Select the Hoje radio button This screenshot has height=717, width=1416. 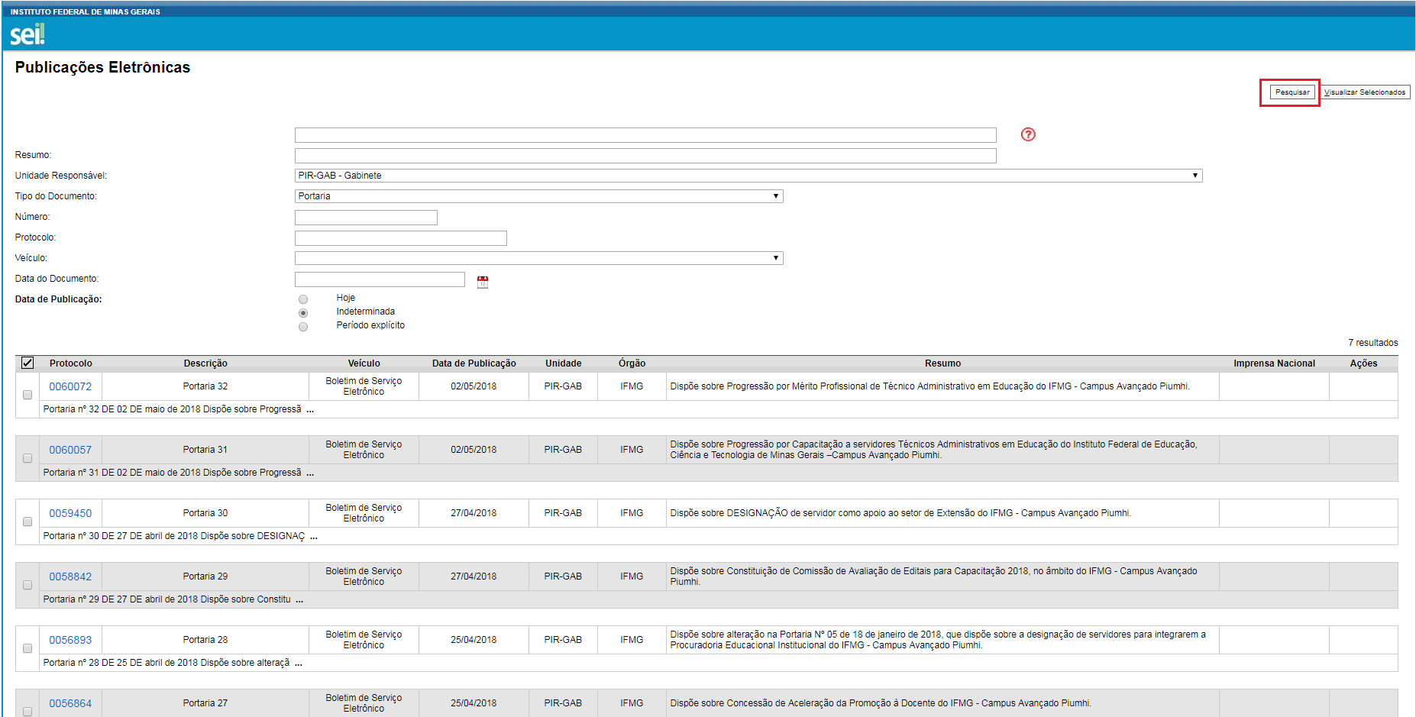pos(303,299)
